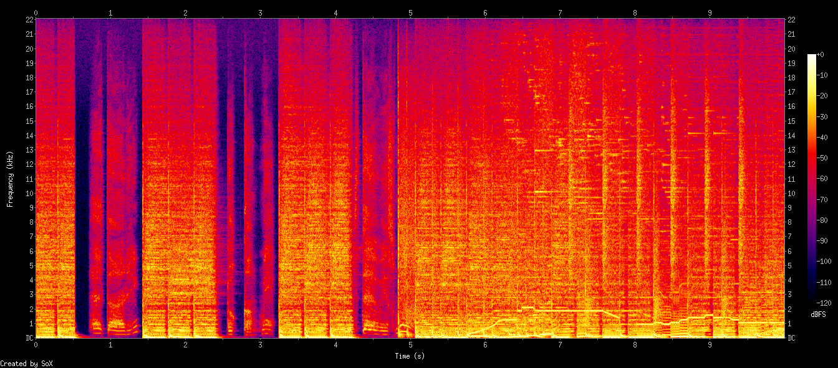Screen dimensions: 838x368
Task: Click the Time (s) axis label
Action: pyautogui.click(x=411, y=357)
